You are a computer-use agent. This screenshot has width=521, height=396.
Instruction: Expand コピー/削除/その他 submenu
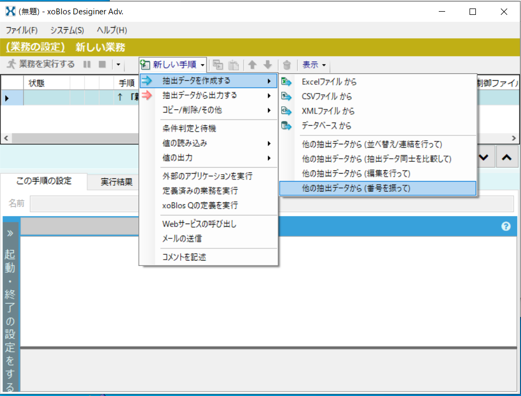209,110
